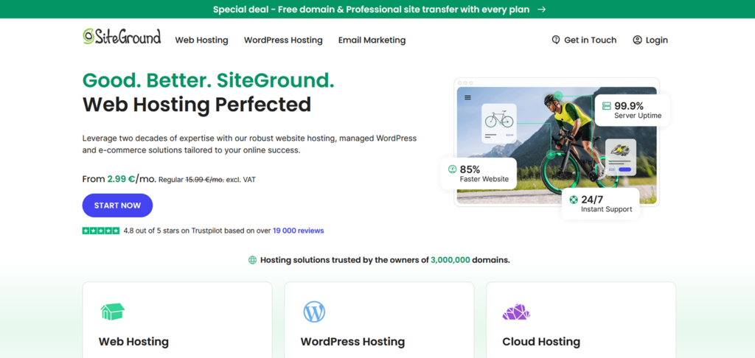
Task: Click the cyclist hero image
Action: [557, 145]
